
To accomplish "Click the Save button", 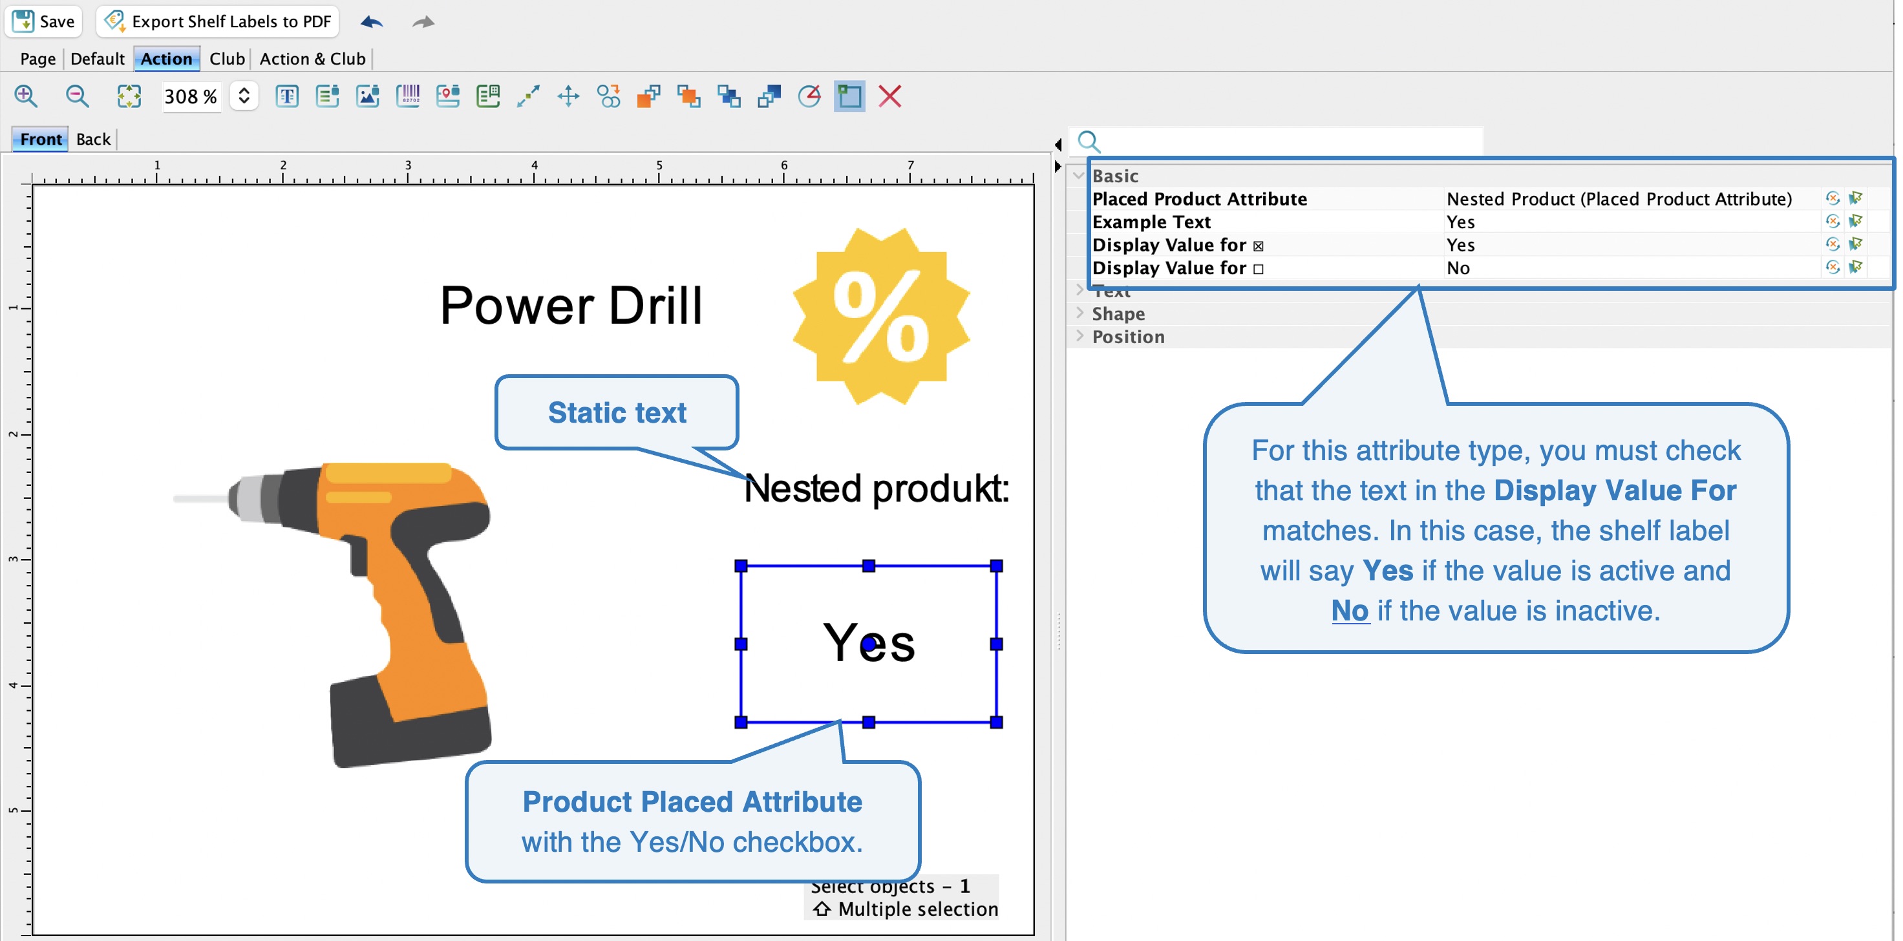I will (43, 21).
